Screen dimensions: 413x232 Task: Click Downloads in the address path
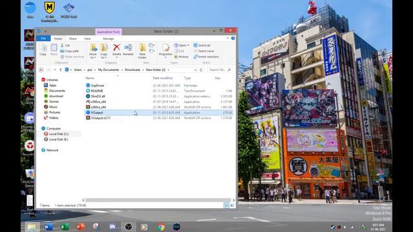click(x=132, y=70)
